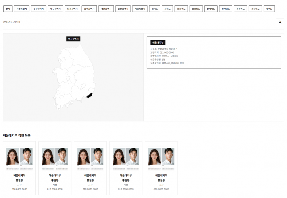Choose the 부산광역시 filter button
Viewport: 287px width, 198px height.
pos(38,9)
